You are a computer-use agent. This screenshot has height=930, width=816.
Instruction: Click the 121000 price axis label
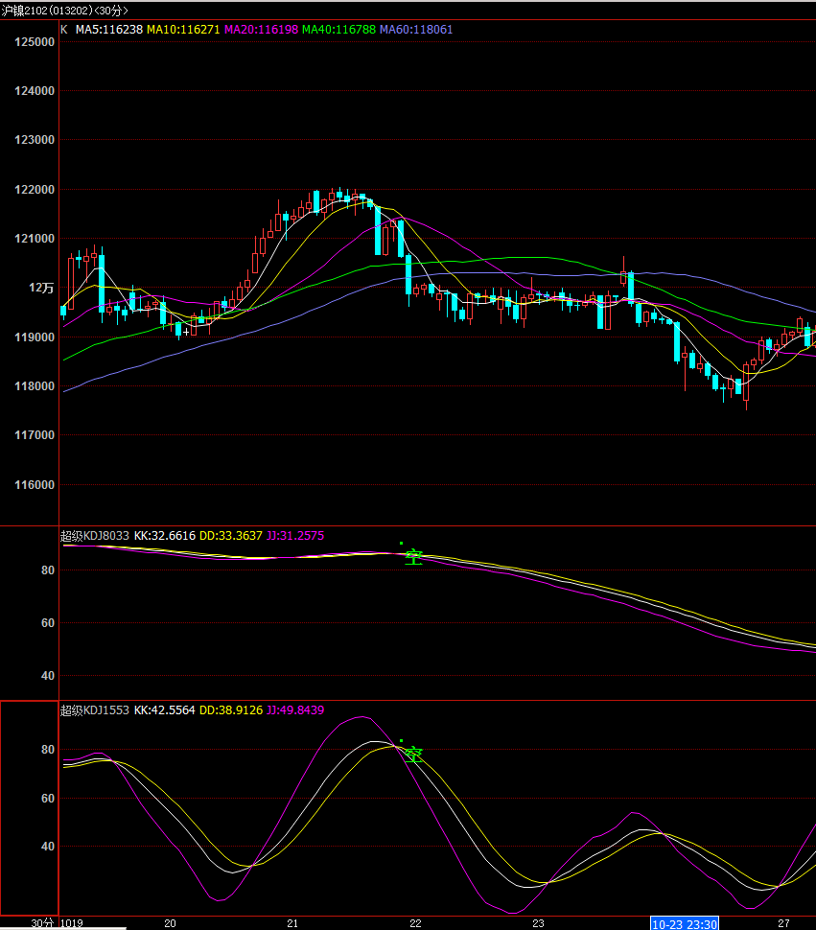coord(35,239)
